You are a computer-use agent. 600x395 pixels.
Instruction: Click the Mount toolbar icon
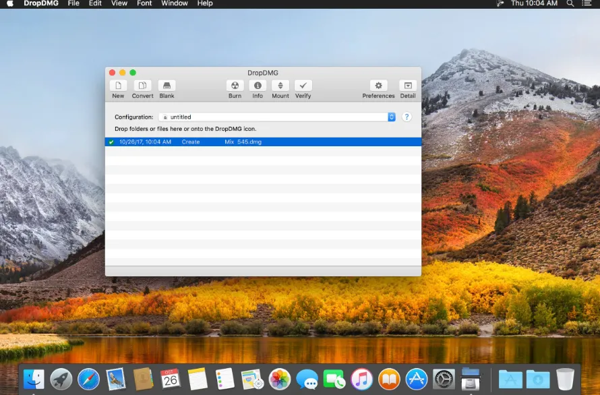coord(280,86)
